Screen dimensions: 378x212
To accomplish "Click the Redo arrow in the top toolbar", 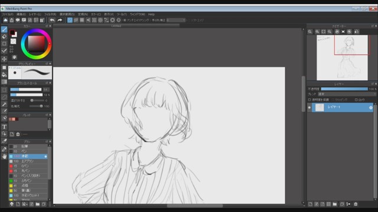I will click(60, 20).
